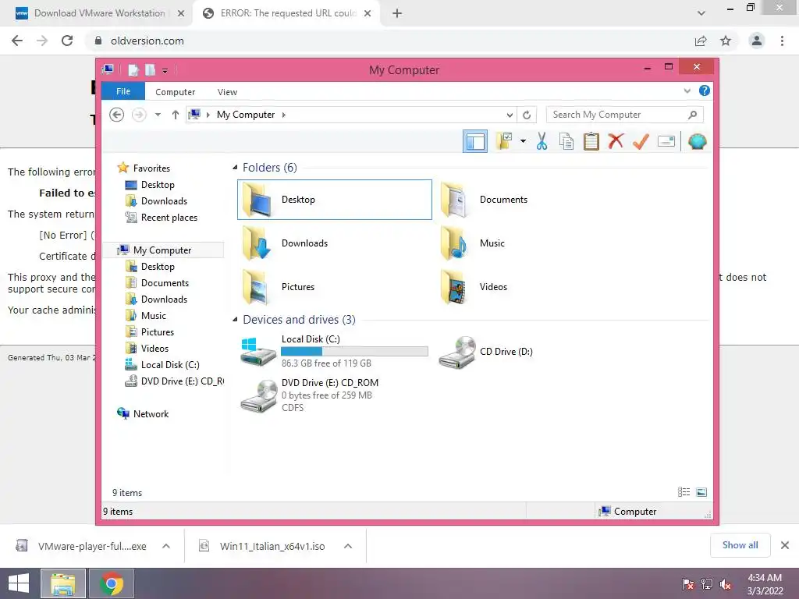Screen dimensions: 799x599
Task: Refresh the My Computer view
Action: coord(527,115)
